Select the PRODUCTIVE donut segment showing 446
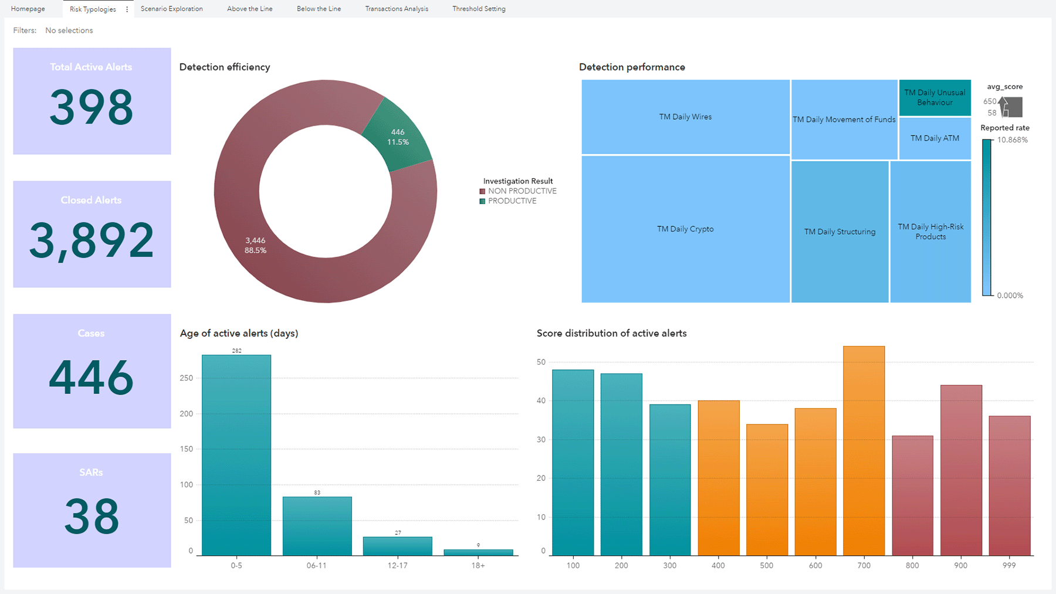The image size is (1056, 594). (397, 137)
